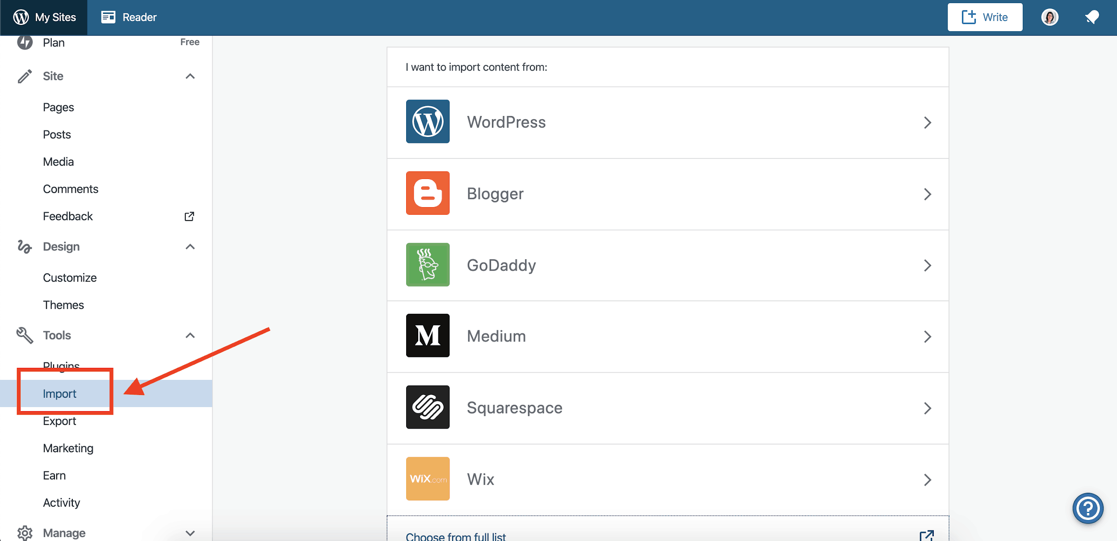1117x541 pixels.
Task: Click the Blogger importer name
Action: click(x=495, y=194)
